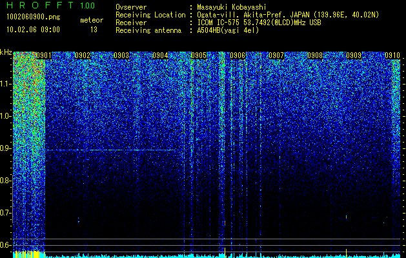
Task: Click the 1.0 kHz axis label
Action: (x=5, y=116)
